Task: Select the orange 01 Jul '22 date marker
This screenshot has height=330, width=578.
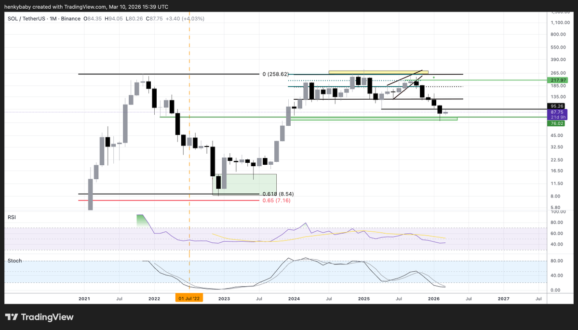Action: click(x=189, y=298)
